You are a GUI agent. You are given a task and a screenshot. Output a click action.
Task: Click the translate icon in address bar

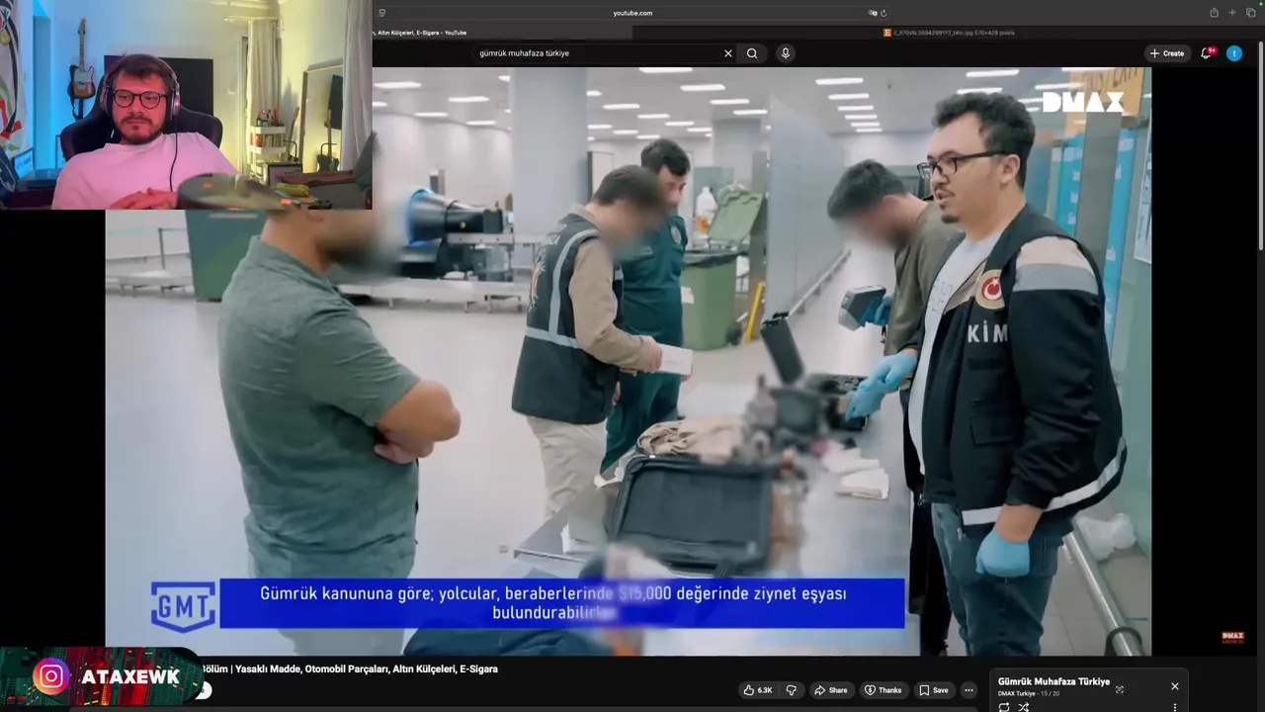pyautogui.click(x=873, y=13)
